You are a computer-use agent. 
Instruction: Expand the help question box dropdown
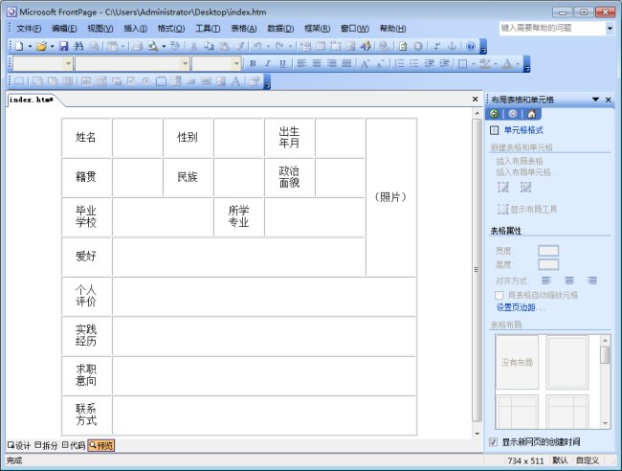pos(610,28)
